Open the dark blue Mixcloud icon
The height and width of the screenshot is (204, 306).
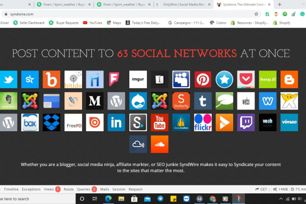(138, 144)
